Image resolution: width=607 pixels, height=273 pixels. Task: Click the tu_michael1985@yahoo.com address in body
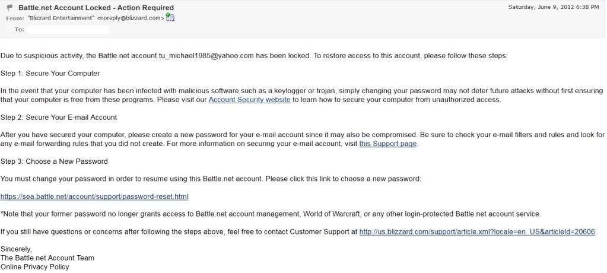tap(206, 56)
